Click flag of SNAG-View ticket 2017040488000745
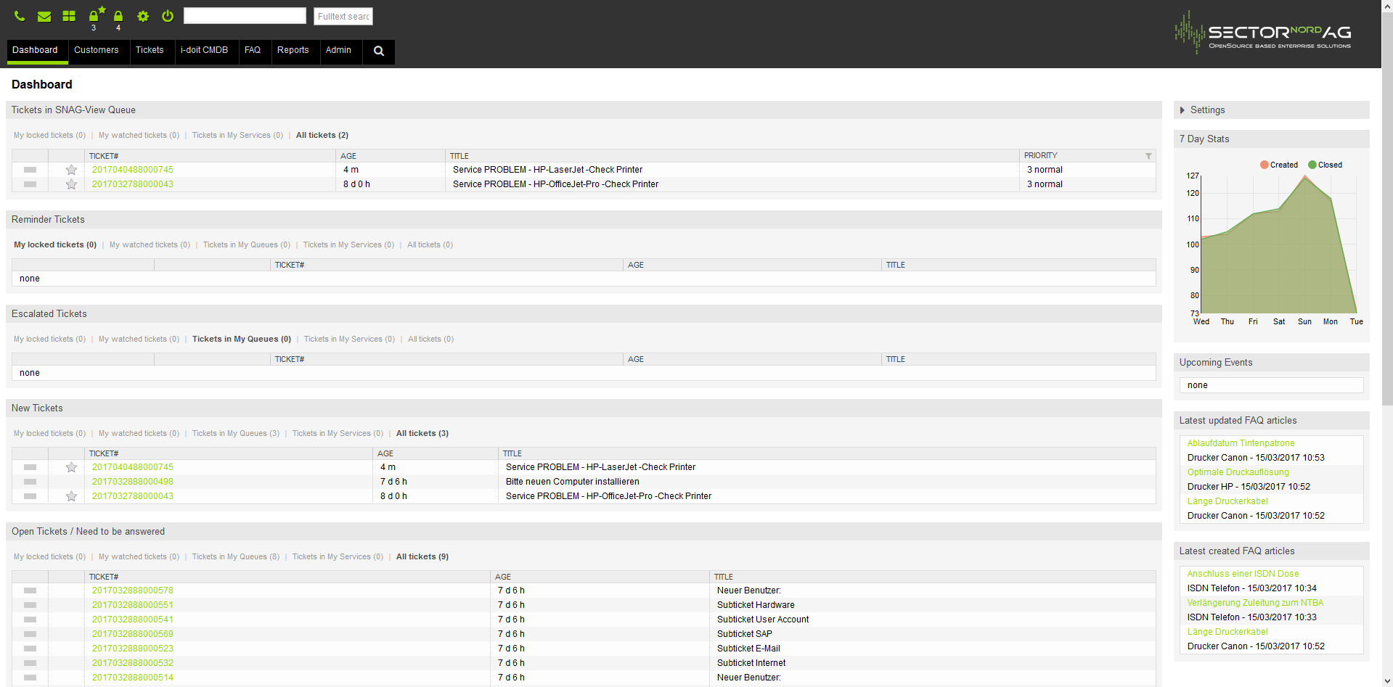The height and width of the screenshot is (687, 1393). [x=30, y=170]
